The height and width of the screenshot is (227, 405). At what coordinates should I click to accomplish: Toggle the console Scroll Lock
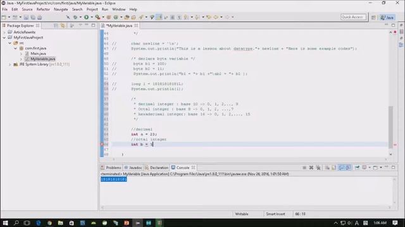point(333,168)
